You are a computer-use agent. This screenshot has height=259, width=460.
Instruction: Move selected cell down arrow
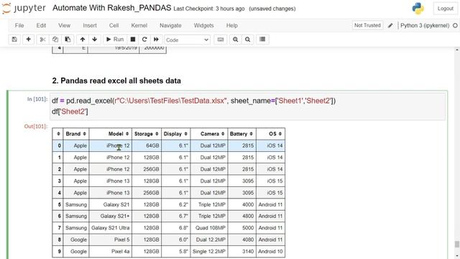tap(94, 40)
